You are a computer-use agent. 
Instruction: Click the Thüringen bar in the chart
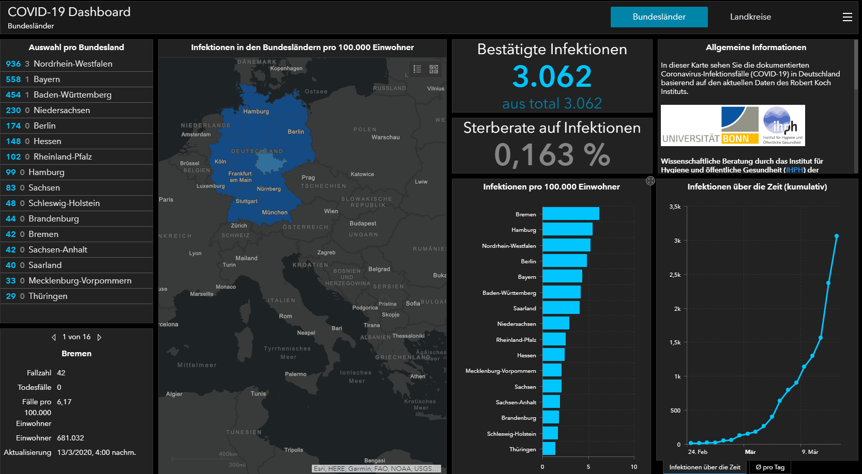(549, 449)
